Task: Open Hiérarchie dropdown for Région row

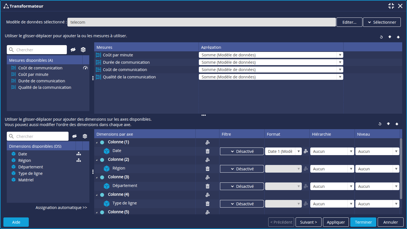Action: [332, 169]
